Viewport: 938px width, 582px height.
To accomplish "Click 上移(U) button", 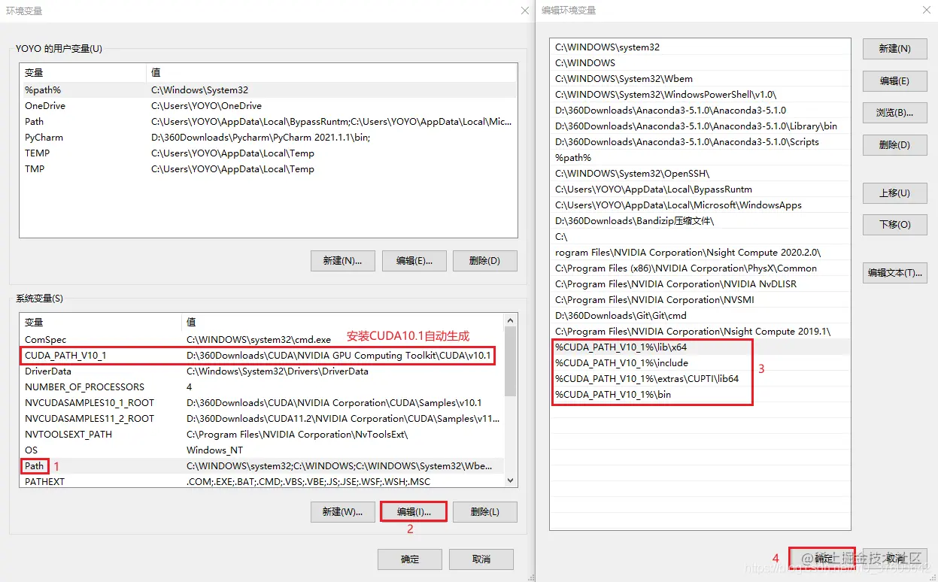I will pos(894,192).
